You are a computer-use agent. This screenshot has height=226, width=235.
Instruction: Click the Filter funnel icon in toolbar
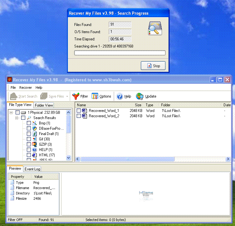coord(76,96)
